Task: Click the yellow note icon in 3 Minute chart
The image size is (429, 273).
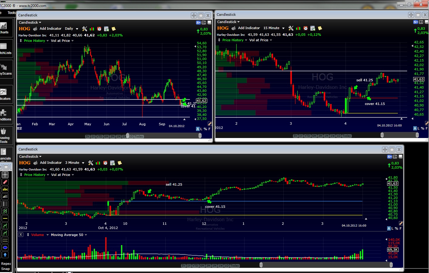Action: (120, 163)
